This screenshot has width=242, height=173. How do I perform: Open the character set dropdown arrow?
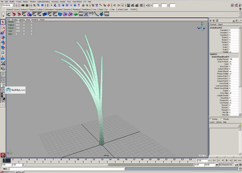click(217, 165)
